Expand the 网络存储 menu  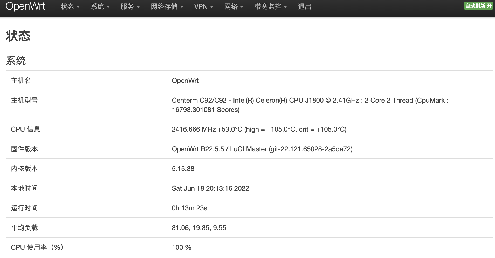[167, 6]
